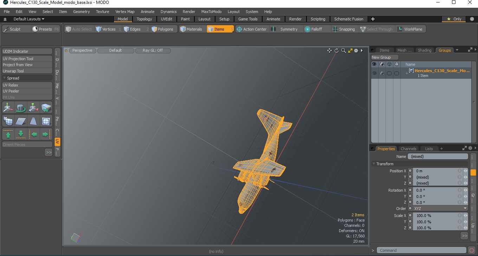Click the align UVs left arrow icon
This screenshot has height=256, width=478.
(33, 134)
